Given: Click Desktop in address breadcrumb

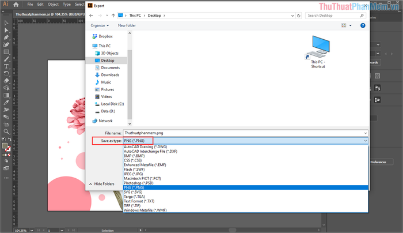Looking at the screenshot, I should coord(154,16).
